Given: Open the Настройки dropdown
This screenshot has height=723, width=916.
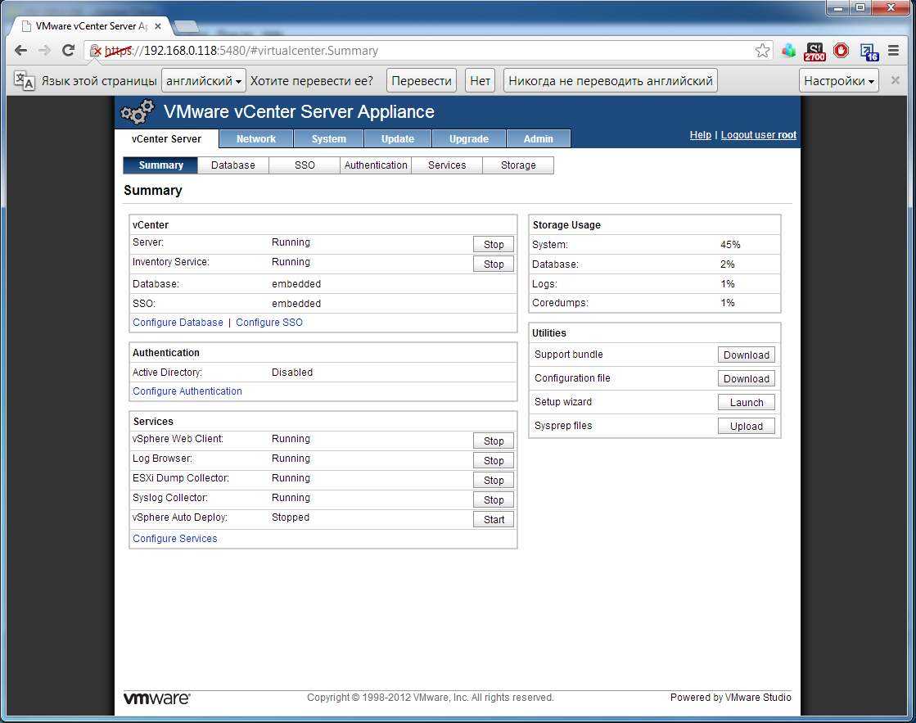Looking at the screenshot, I should [x=839, y=81].
